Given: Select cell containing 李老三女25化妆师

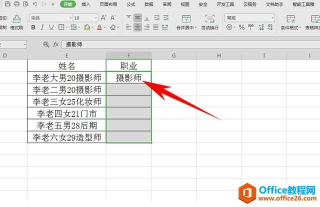Looking at the screenshot, I should (66, 101).
